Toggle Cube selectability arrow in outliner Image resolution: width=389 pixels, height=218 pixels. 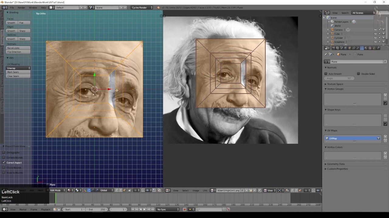pos(380,34)
